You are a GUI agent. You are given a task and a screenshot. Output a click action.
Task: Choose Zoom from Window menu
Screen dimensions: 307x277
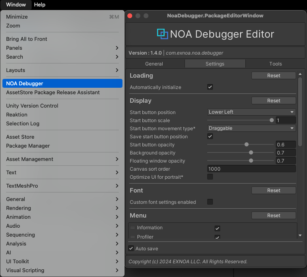tap(62, 26)
